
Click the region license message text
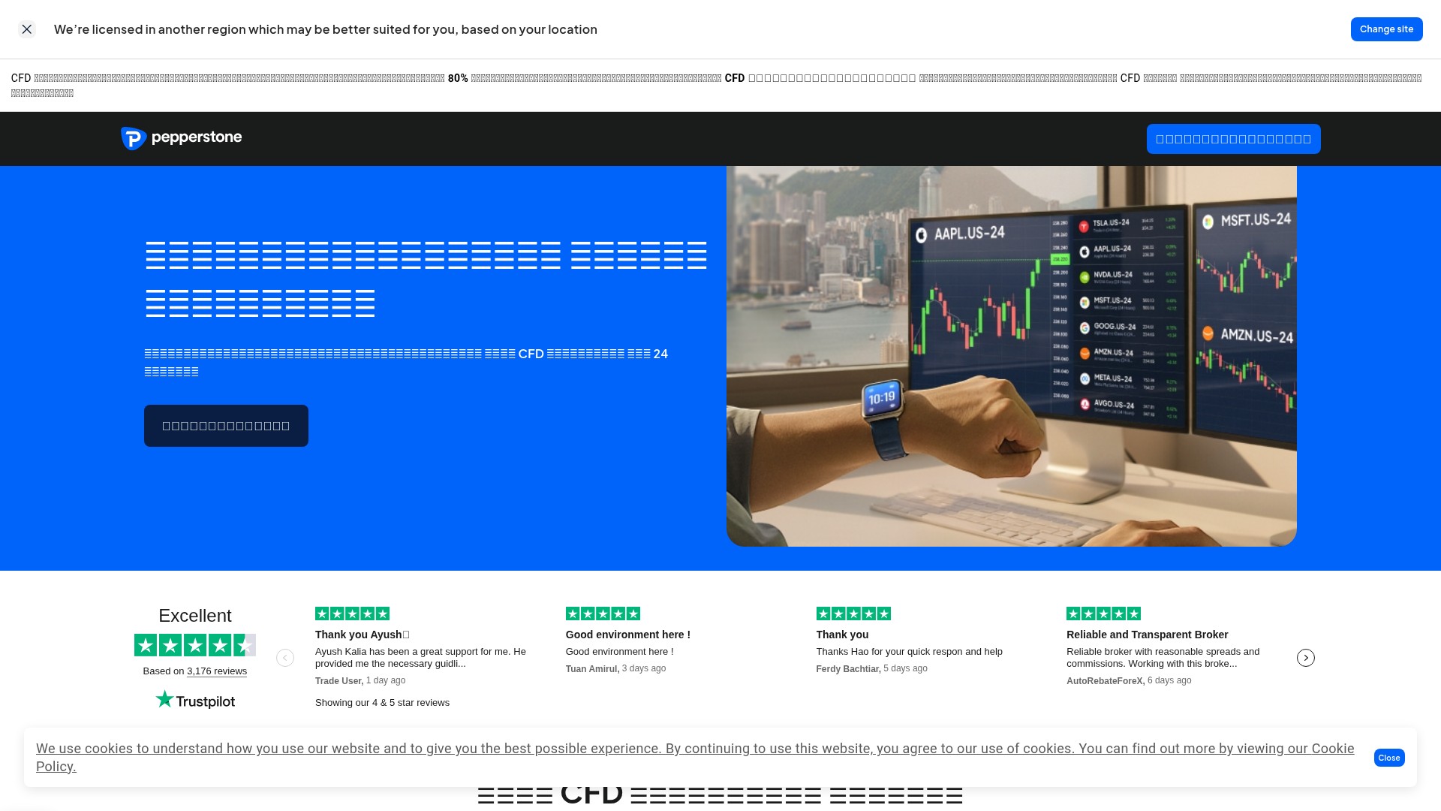[x=325, y=29]
